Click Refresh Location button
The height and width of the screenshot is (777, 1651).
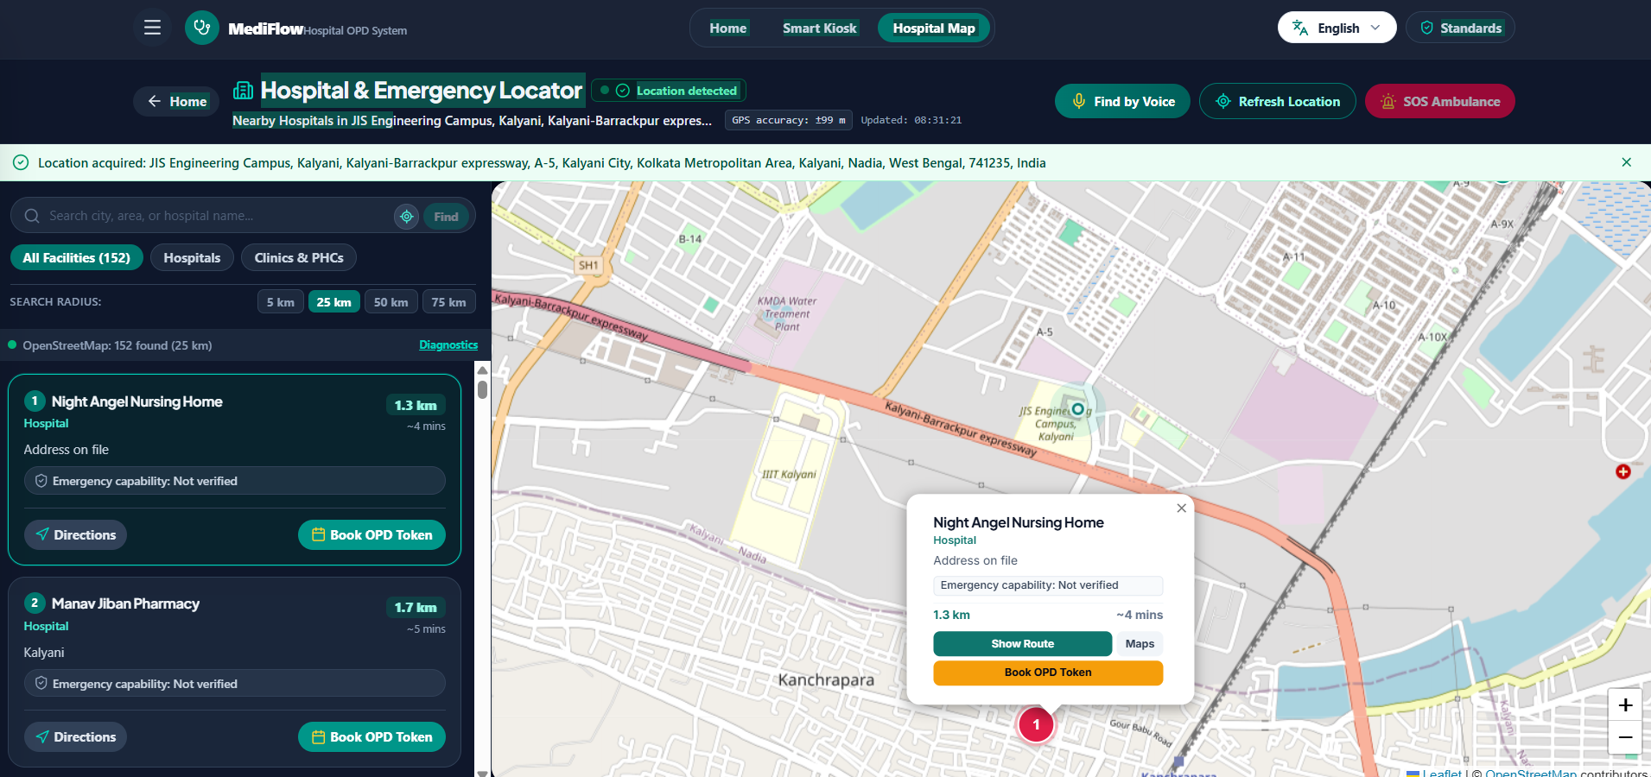(1277, 101)
